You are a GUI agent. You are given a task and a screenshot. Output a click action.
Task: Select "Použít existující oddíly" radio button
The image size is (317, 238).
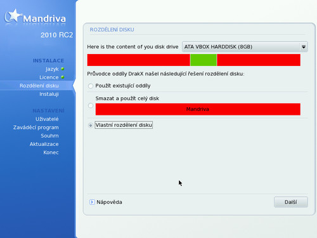click(91, 86)
